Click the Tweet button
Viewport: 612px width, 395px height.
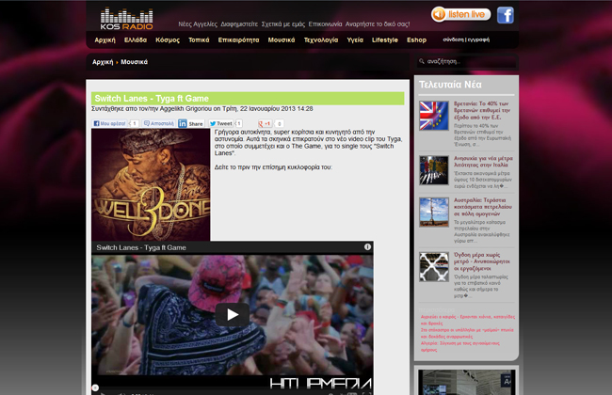(221, 123)
